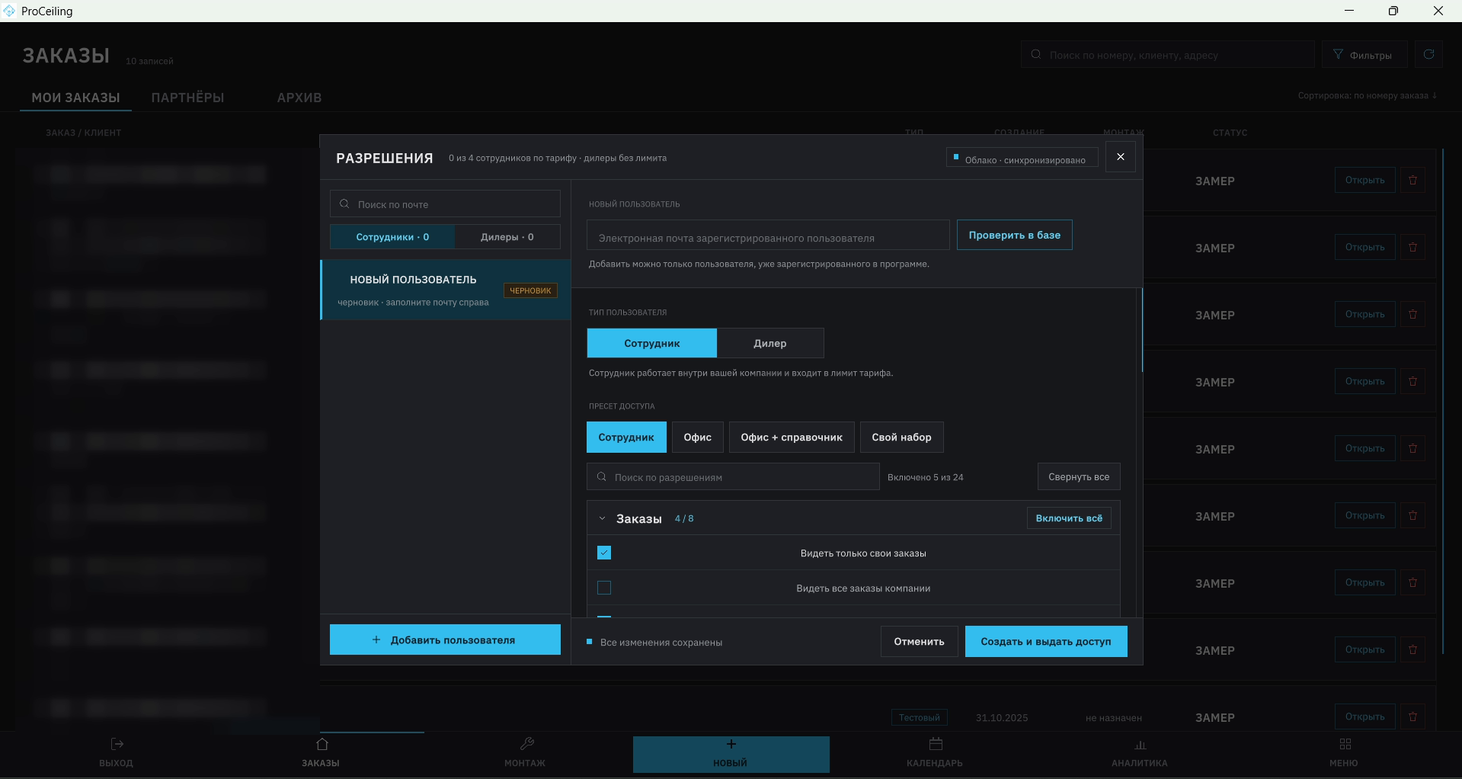
Task: Click Проверить в базе button
Action: [x=1014, y=235]
